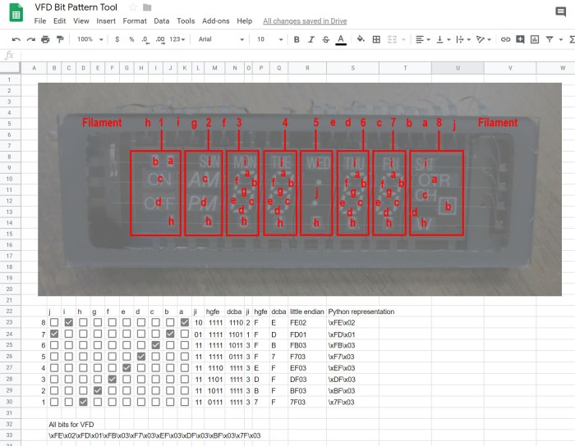Open the vertical align dropdown
Screen dimensions: 575x446
(444, 39)
